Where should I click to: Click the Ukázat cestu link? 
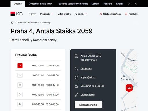click(87, 95)
